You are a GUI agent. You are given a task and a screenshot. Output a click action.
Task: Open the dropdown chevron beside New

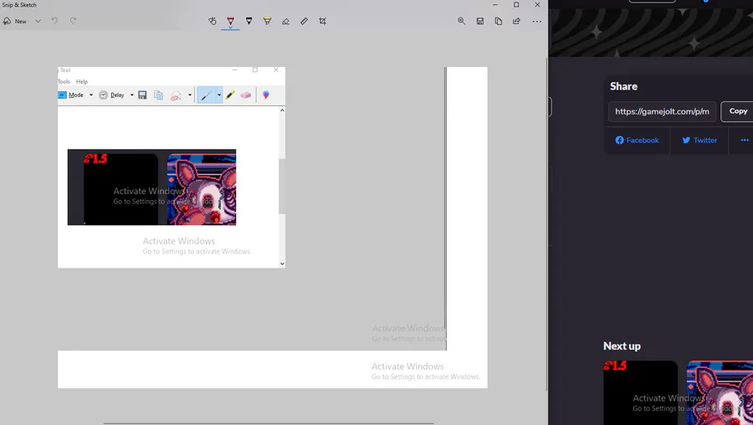[x=38, y=21]
